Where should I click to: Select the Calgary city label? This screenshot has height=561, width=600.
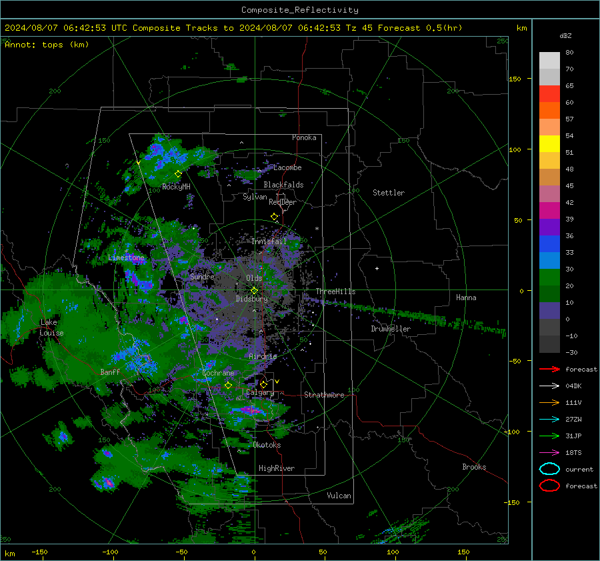tap(260, 392)
